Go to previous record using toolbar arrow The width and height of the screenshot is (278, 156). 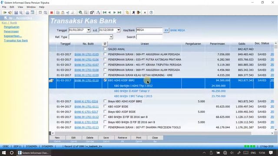pyautogui.click(x=109, y=13)
